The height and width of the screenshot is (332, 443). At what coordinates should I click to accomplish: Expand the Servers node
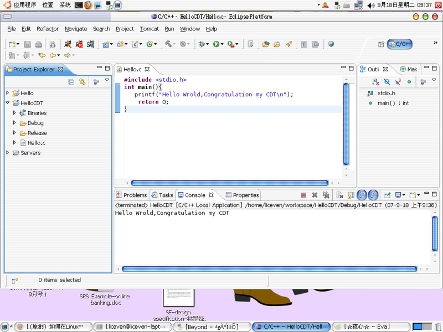(x=8, y=153)
